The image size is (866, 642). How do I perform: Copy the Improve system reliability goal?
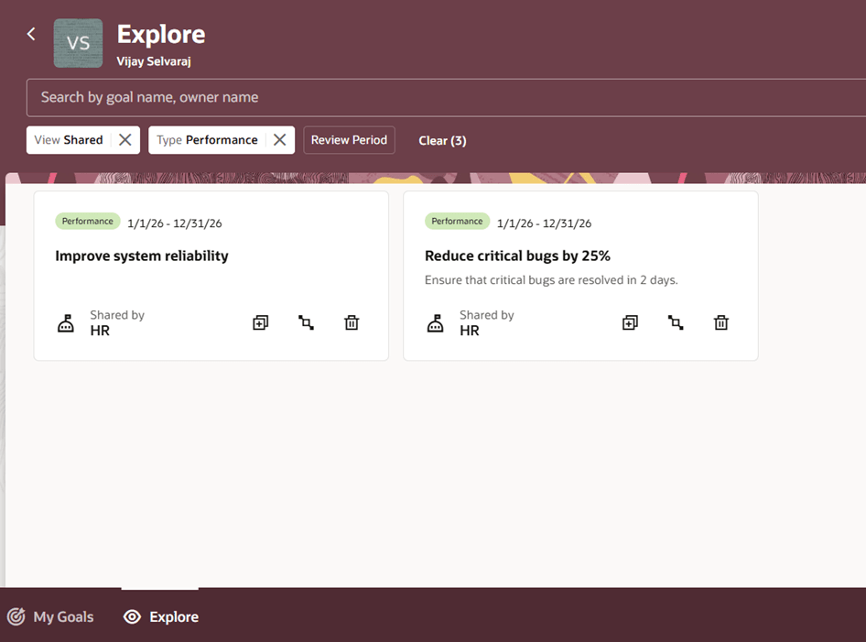[x=261, y=322]
